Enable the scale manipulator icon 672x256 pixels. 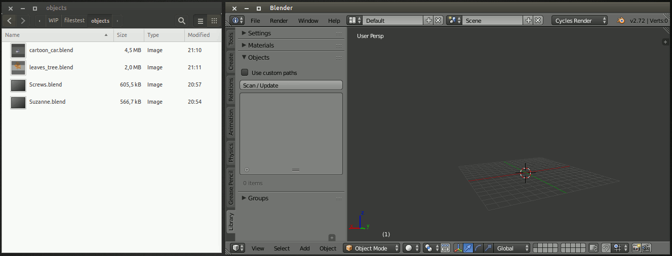tap(488, 248)
